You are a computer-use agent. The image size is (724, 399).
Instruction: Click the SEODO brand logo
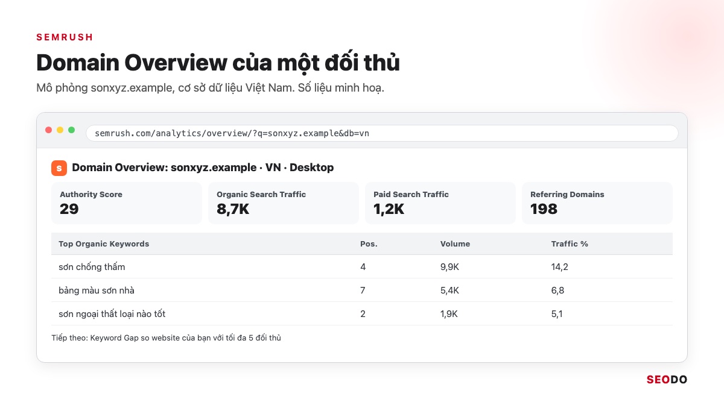click(x=667, y=380)
